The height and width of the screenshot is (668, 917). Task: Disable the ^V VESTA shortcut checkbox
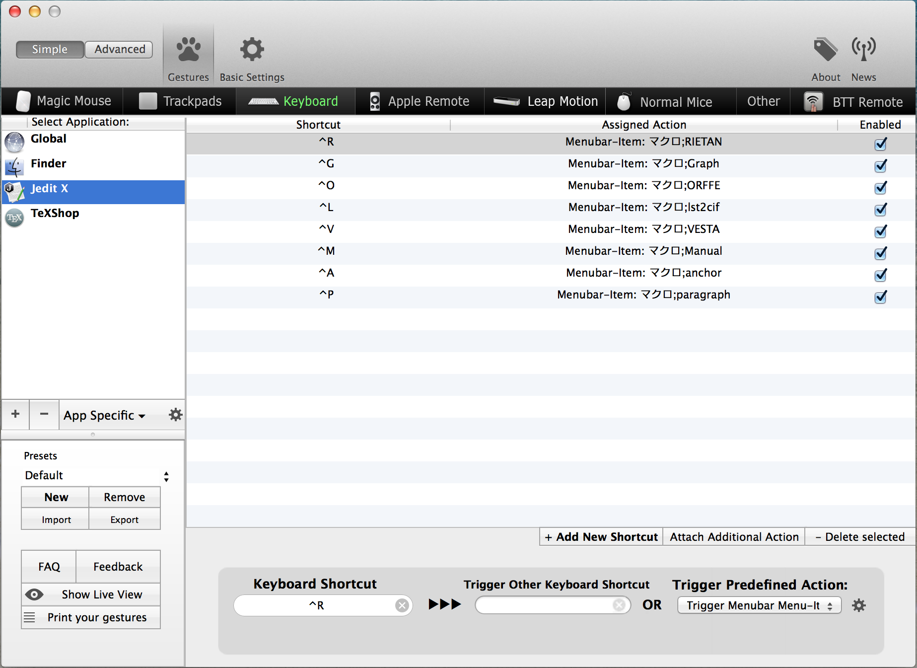pos(881,231)
